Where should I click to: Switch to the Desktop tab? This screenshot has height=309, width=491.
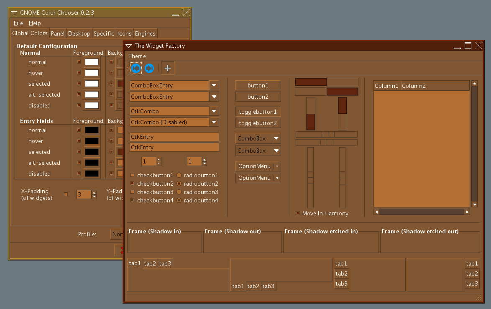click(79, 33)
